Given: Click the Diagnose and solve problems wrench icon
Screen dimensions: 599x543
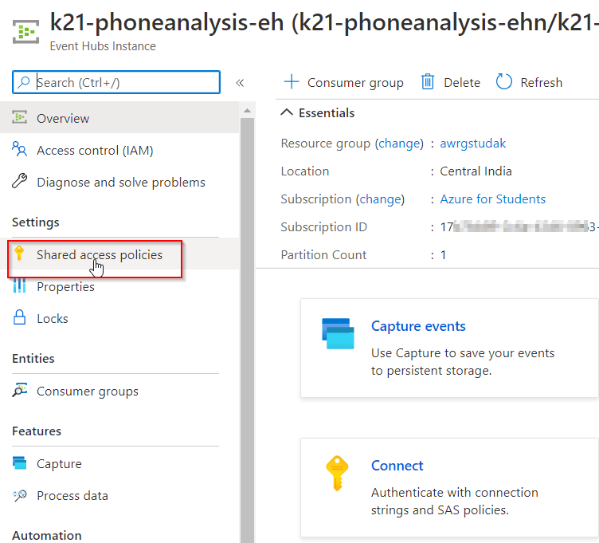Looking at the screenshot, I should 20,182.
